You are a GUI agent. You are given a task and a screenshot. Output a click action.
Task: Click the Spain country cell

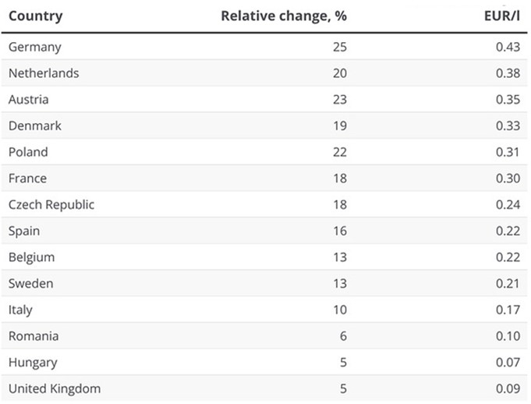[x=24, y=231]
